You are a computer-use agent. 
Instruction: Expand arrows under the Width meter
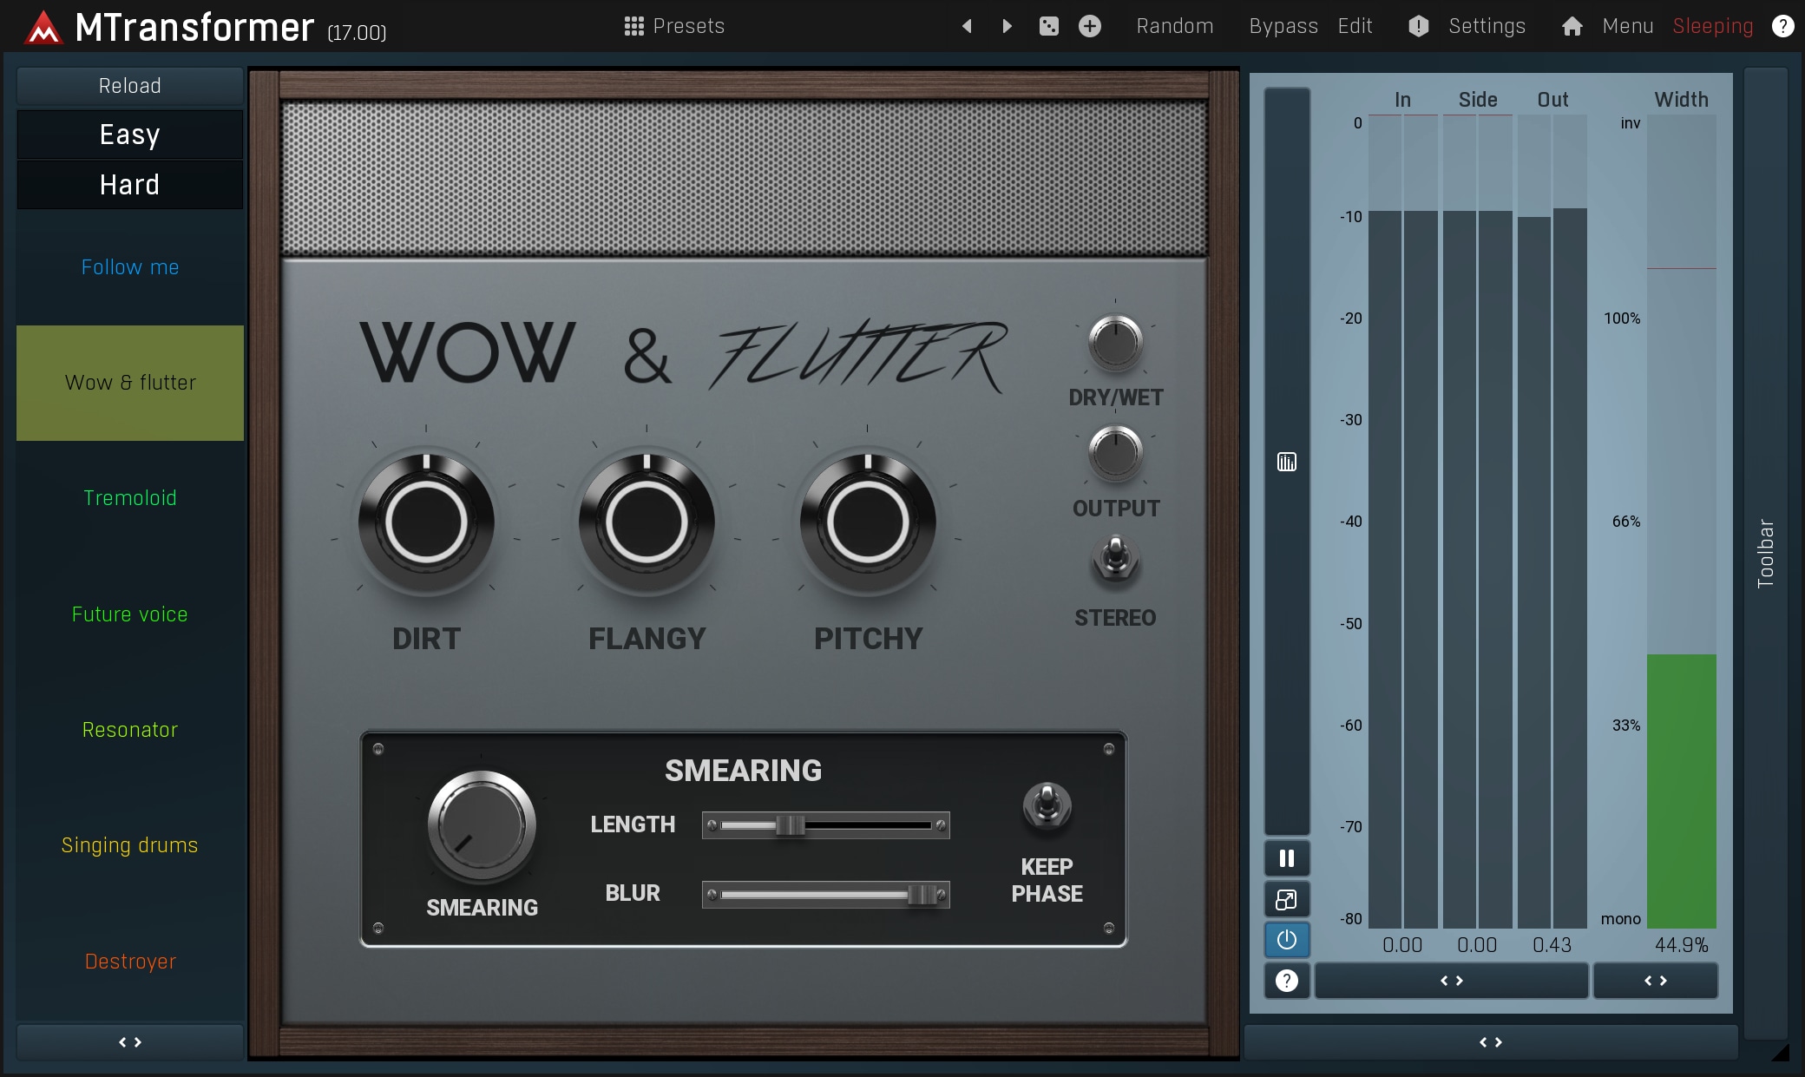(x=1655, y=981)
